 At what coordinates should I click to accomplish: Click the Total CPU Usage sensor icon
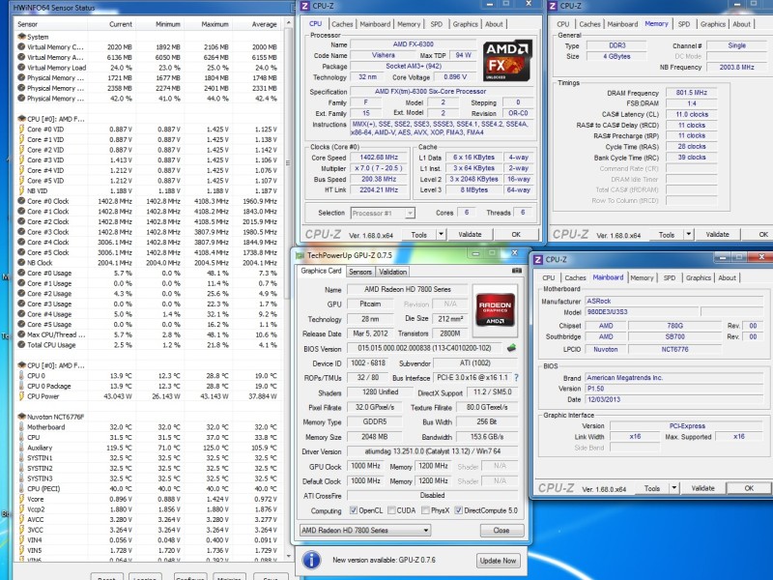pyautogui.click(x=21, y=345)
